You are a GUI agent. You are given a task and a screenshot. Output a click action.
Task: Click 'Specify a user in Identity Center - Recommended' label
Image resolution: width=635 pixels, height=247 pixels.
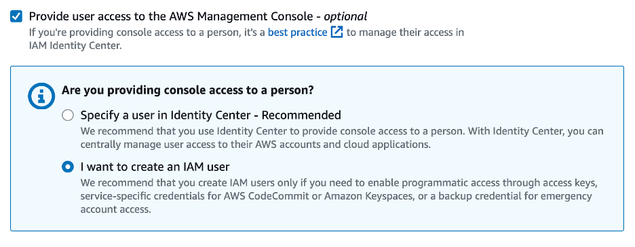click(210, 115)
